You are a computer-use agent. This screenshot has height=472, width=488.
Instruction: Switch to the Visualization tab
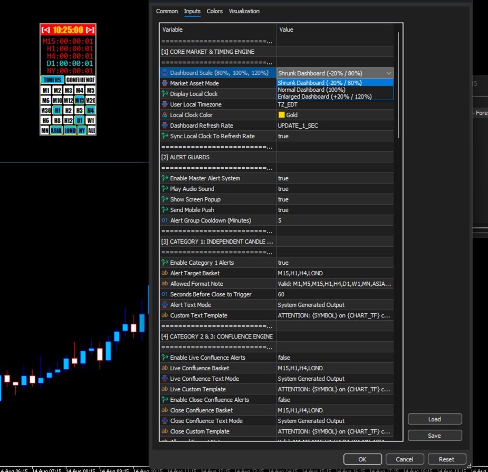(x=244, y=11)
